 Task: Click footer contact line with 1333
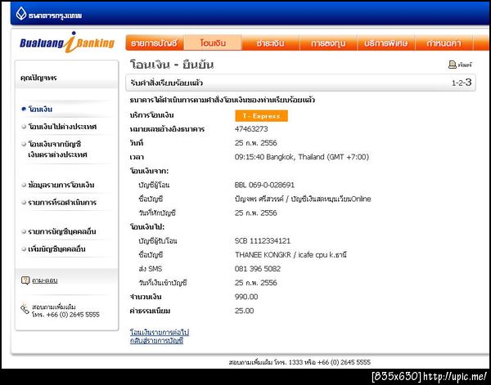[x=300, y=362]
